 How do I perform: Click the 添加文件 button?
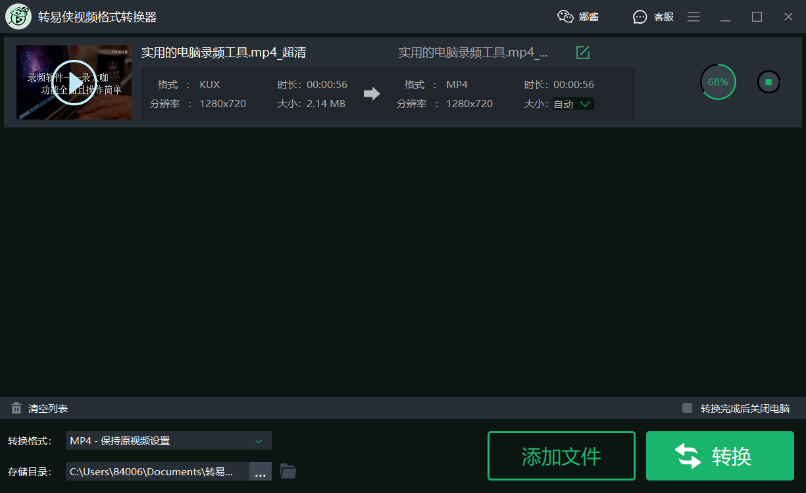click(561, 456)
